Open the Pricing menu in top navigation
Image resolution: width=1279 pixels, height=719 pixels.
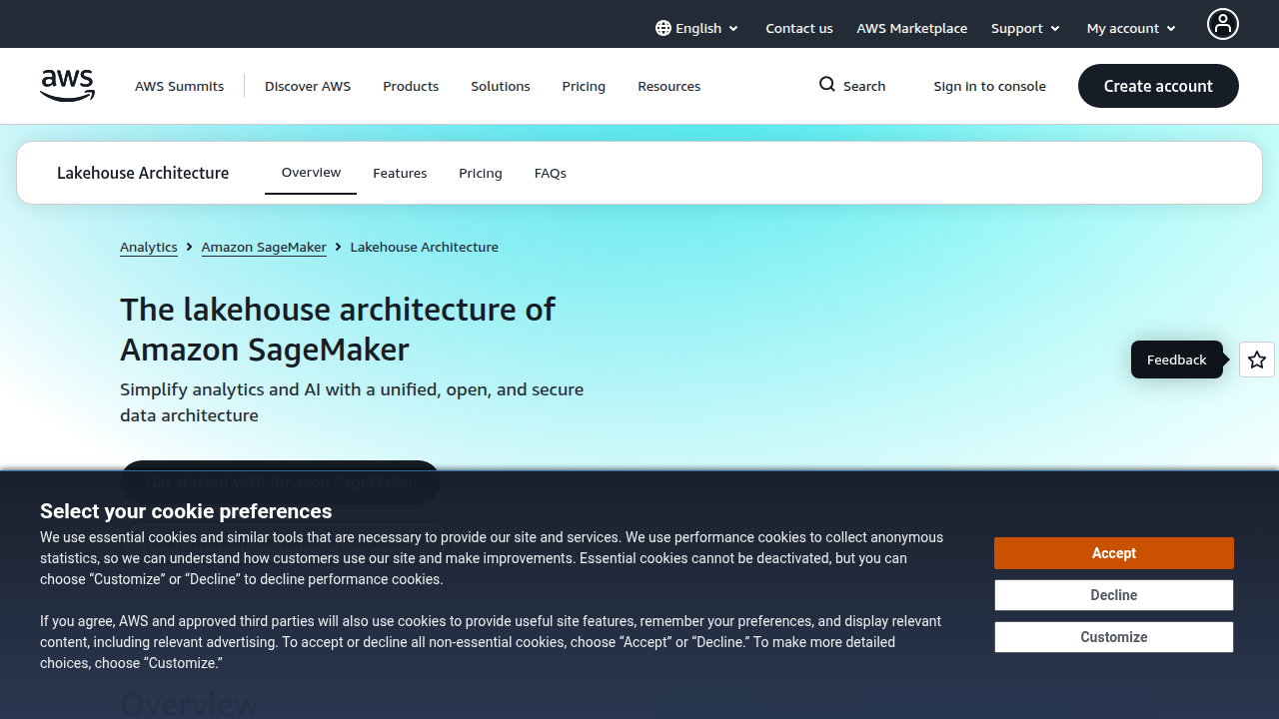coord(584,86)
